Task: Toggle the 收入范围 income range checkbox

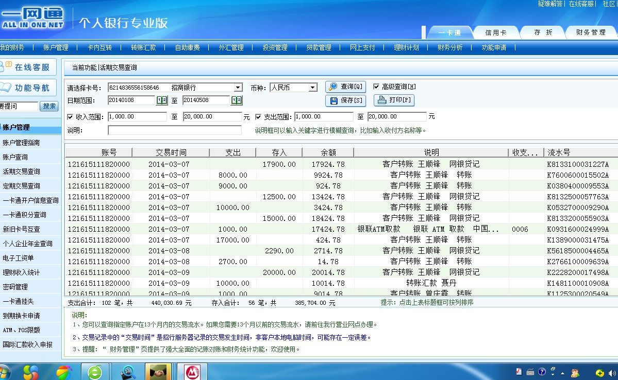Action: (x=70, y=117)
